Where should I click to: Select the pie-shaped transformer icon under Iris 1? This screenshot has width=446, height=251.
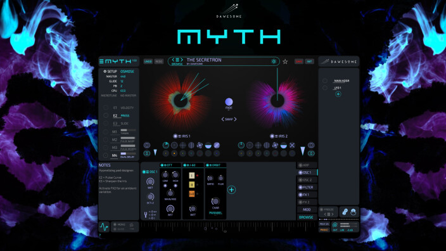pyautogui.click(x=165, y=145)
